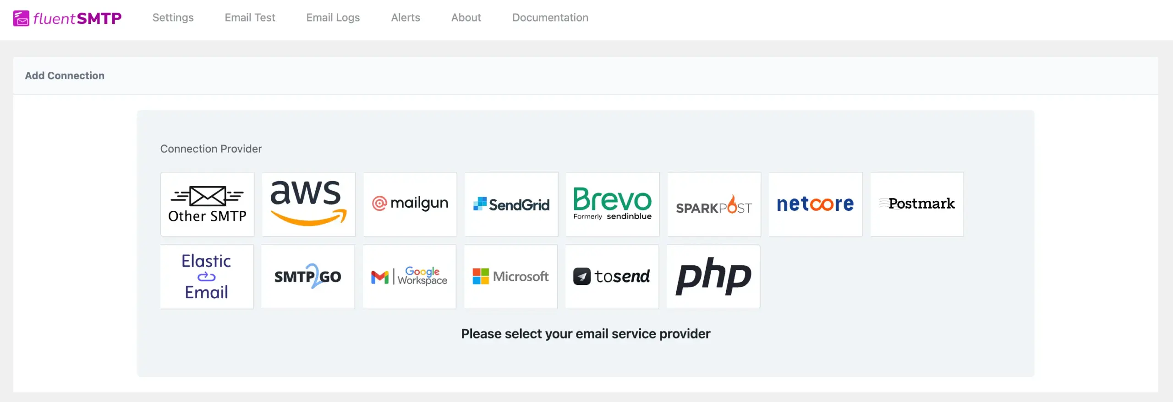The height and width of the screenshot is (402, 1173).
Task: Select the toSend provider
Action: pyautogui.click(x=612, y=277)
